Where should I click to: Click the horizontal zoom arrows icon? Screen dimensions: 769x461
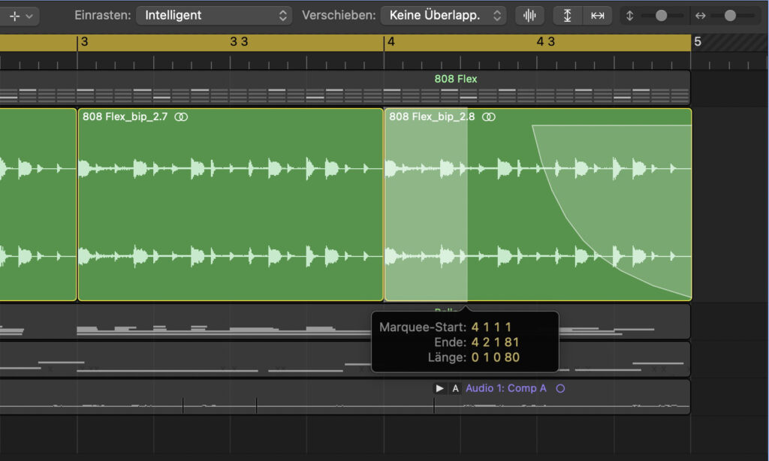(701, 16)
